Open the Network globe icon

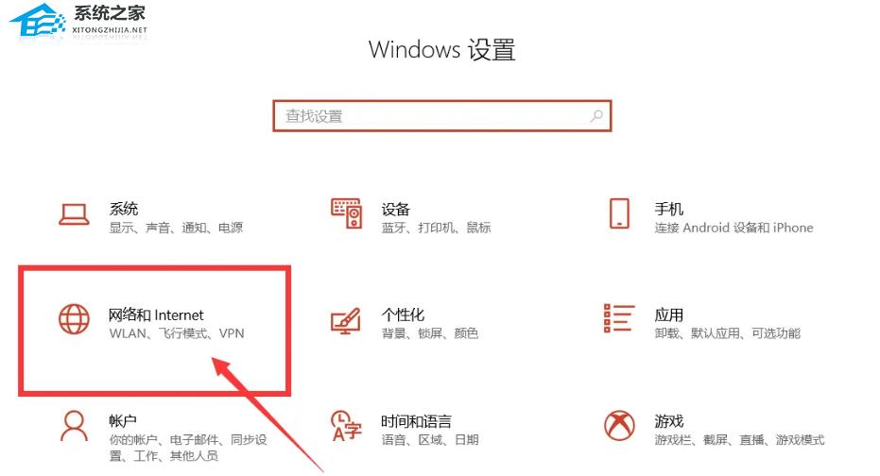pyautogui.click(x=74, y=319)
